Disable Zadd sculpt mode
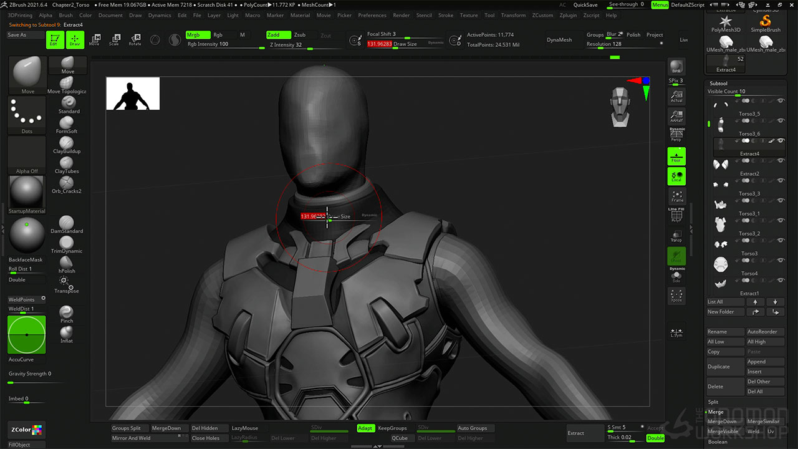 (x=278, y=35)
